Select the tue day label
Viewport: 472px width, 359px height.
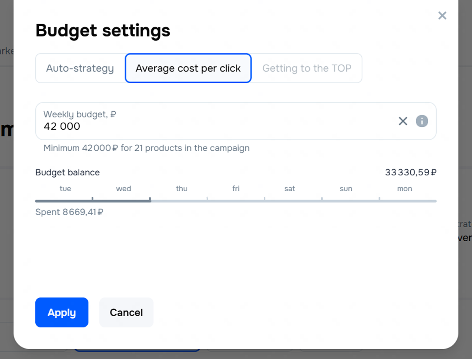pos(65,189)
